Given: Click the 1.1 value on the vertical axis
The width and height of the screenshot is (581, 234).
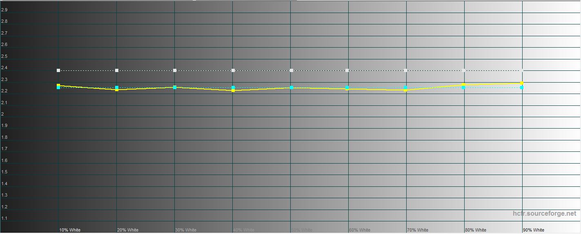Looking at the screenshot, I should (x=4, y=219).
